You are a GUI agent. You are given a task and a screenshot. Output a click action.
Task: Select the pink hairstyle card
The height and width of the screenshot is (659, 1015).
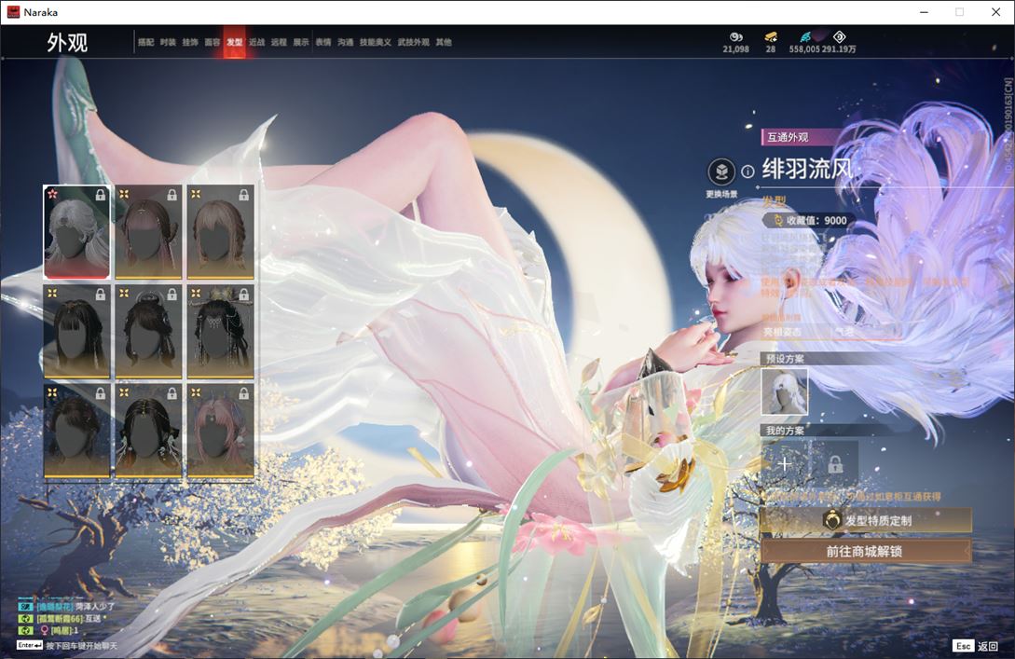(220, 432)
